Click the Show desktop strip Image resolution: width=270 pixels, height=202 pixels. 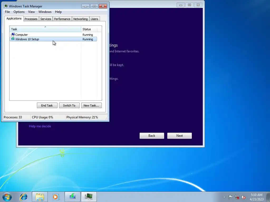(x=268, y=197)
